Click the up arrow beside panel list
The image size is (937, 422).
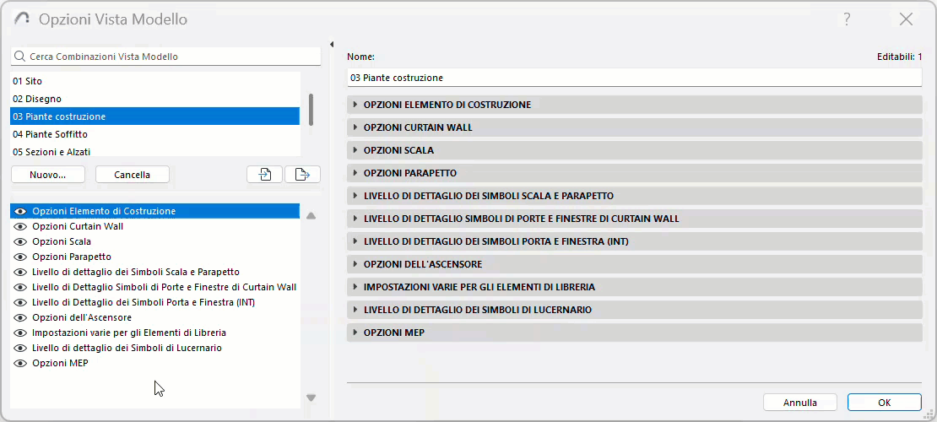pos(311,216)
